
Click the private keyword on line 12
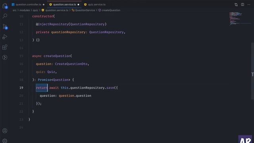tap(42, 32)
